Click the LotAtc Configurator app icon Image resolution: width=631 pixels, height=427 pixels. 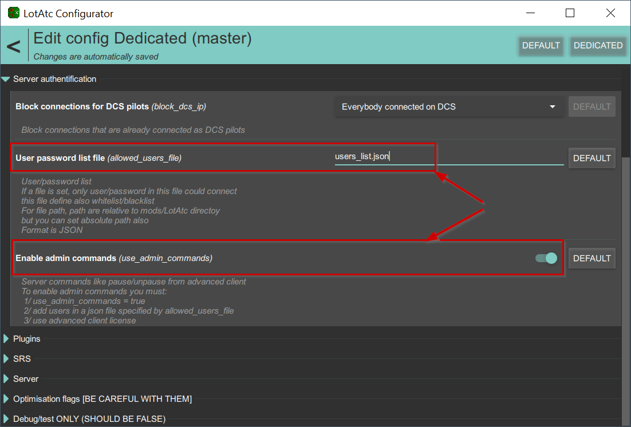[14, 13]
